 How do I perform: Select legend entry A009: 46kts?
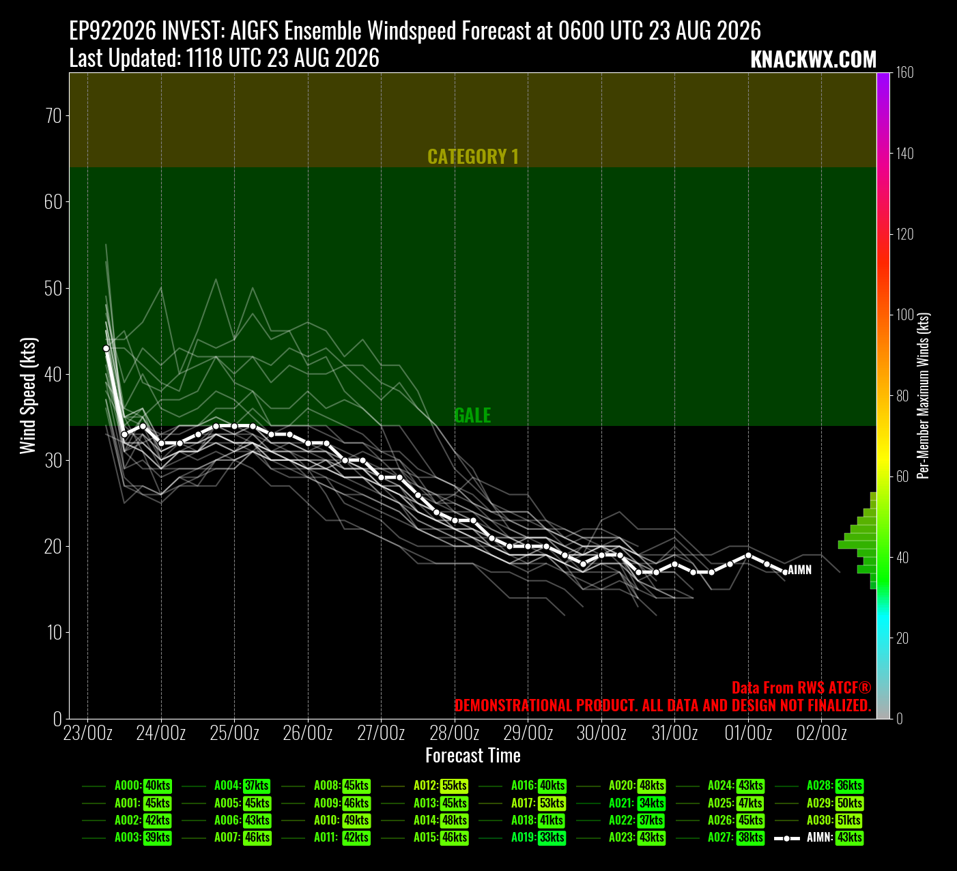(326, 803)
